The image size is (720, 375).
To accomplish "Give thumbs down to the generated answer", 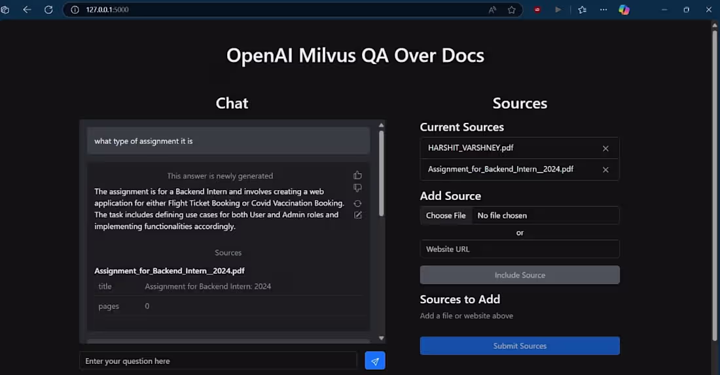I will pyautogui.click(x=357, y=187).
